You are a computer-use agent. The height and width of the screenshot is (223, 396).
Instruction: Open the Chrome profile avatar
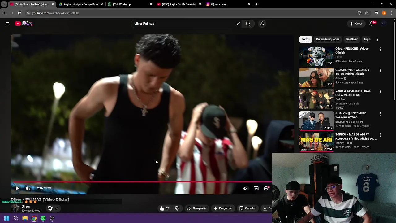point(384,13)
